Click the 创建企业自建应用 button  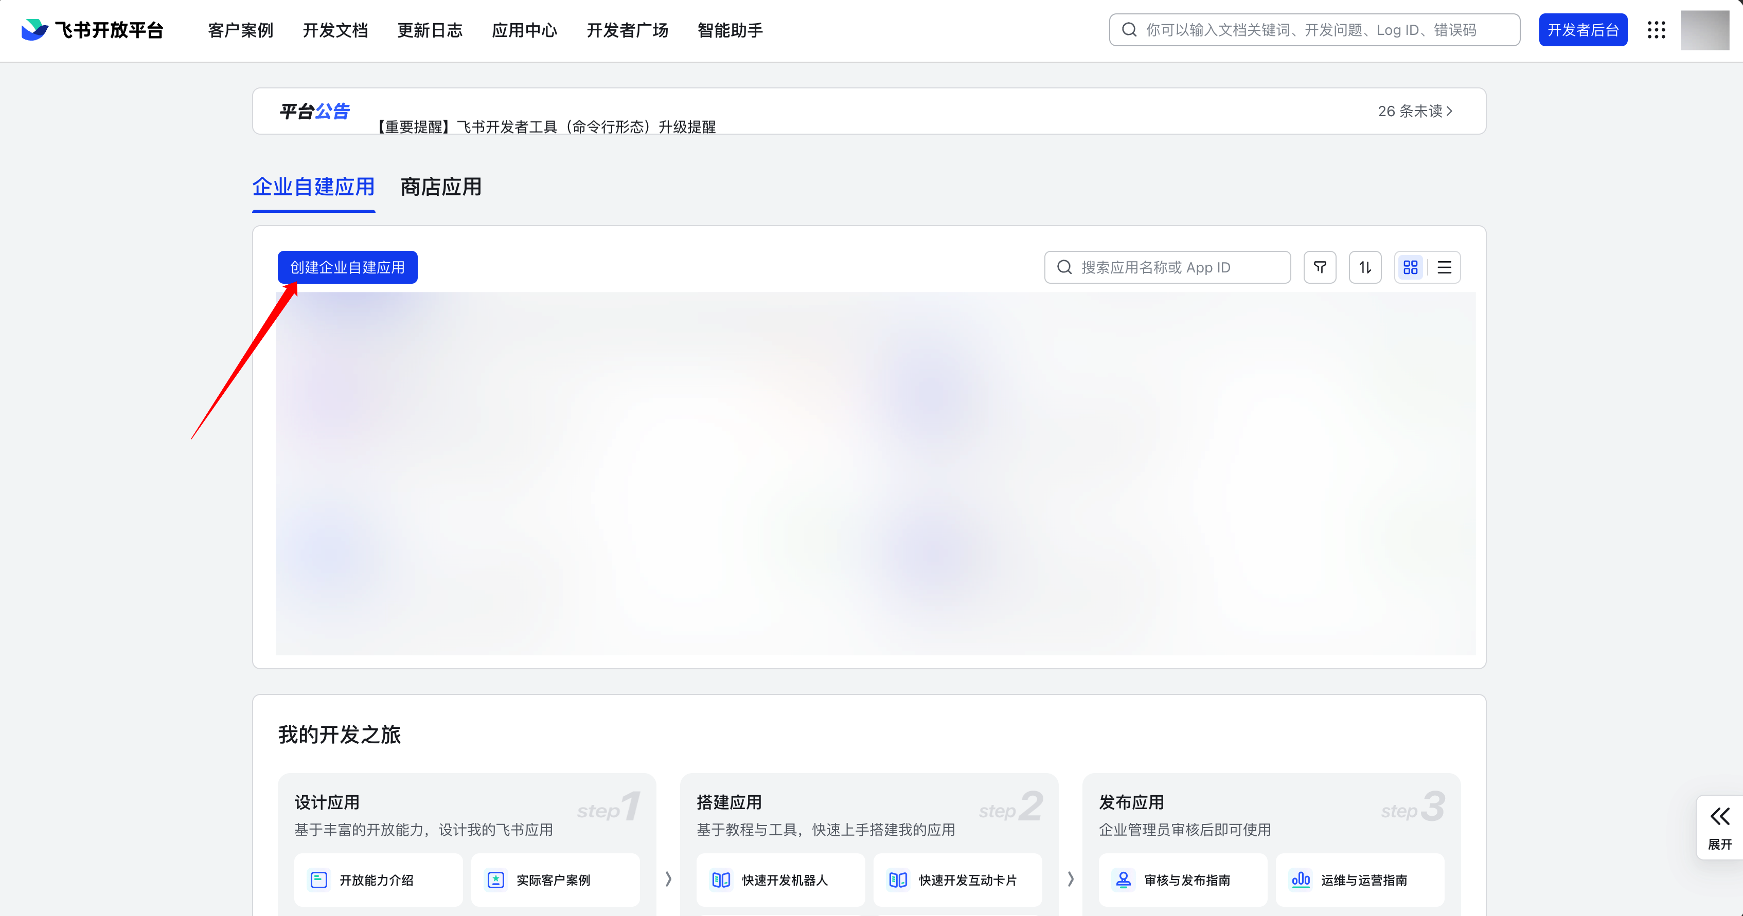point(346,267)
